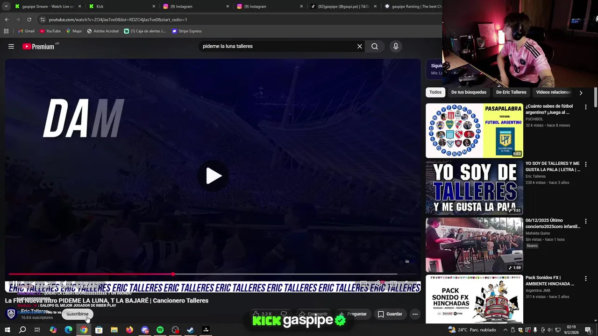Open Spotify from the taskbar
Viewport: 598px width, 336px height.
coord(160,330)
